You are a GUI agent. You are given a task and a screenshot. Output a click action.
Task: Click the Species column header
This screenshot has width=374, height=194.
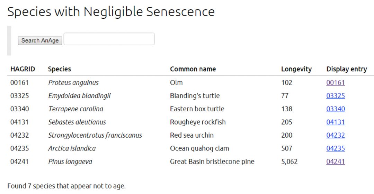60,69
